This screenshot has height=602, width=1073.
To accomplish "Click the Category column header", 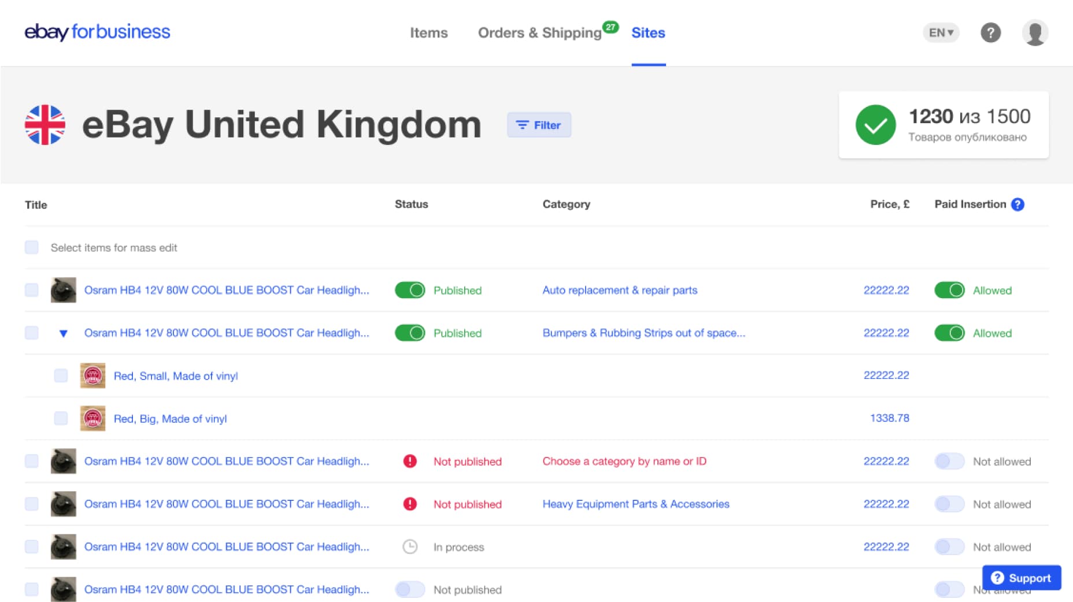I will pos(566,204).
